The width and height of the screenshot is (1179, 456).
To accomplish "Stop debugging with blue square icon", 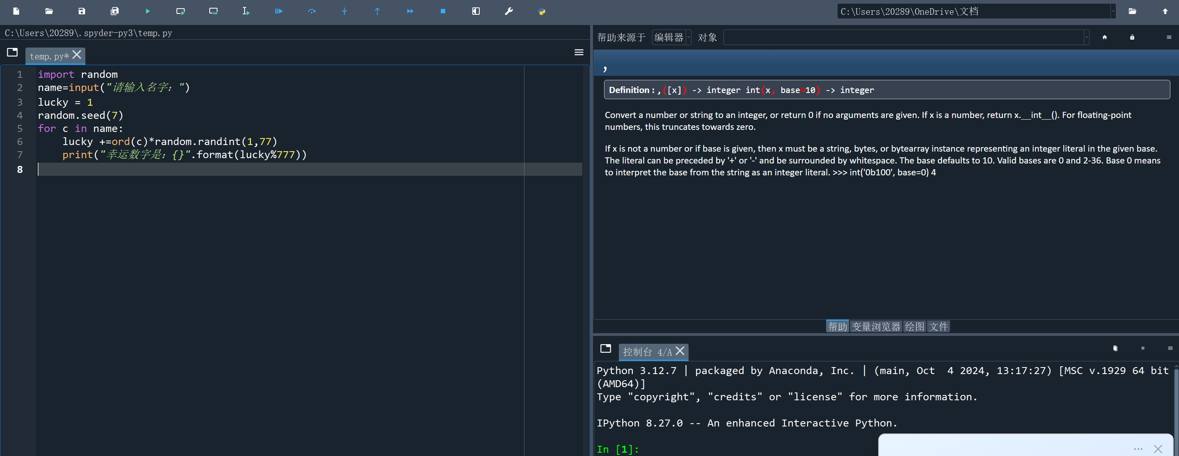I will pos(442,11).
